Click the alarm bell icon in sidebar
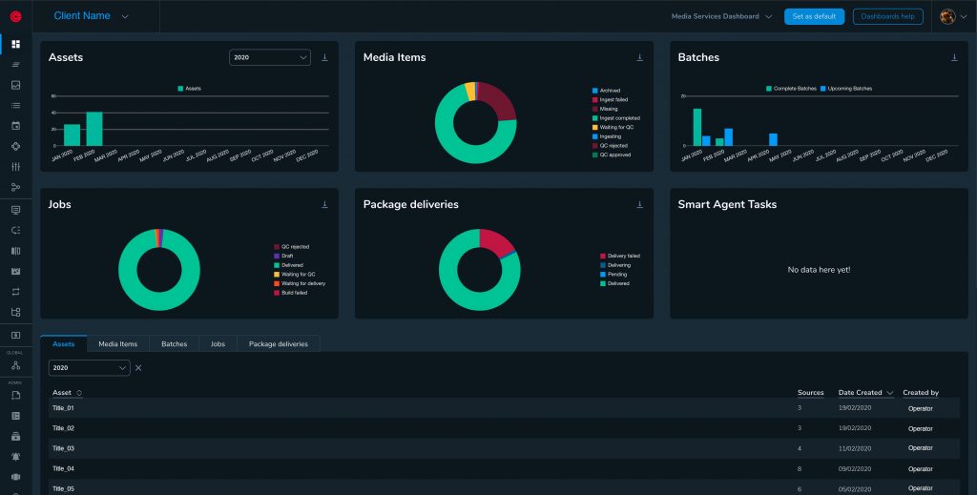The width and height of the screenshot is (977, 495). (15, 456)
